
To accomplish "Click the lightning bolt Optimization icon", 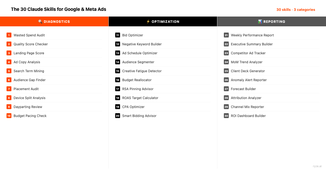I will tap(148, 22).
